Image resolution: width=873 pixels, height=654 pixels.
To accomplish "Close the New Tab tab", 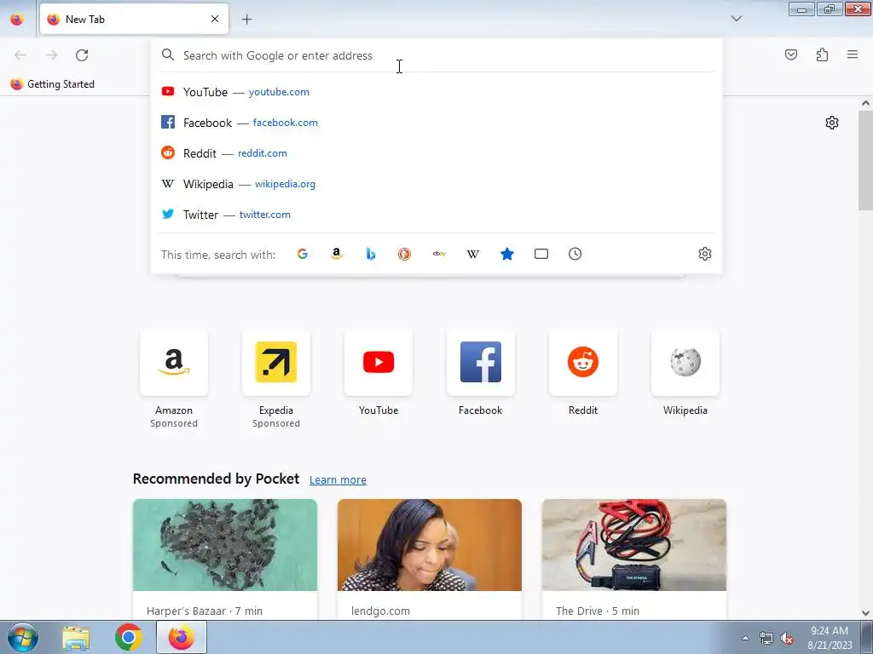I will coord(215,19).
